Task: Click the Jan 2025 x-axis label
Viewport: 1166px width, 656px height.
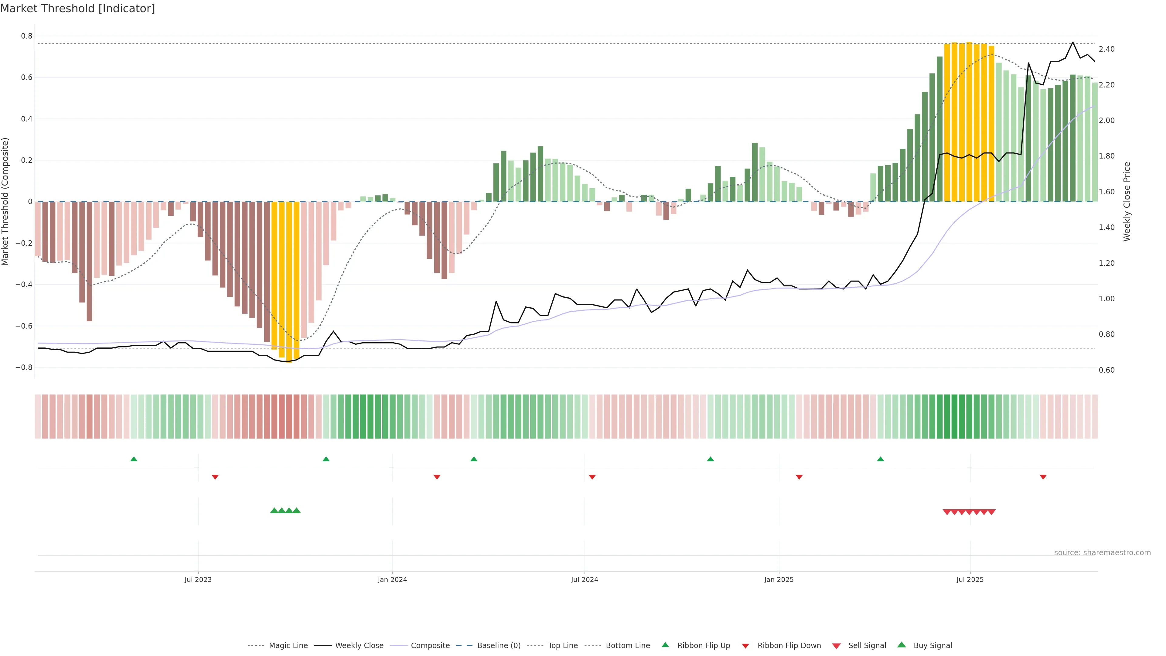Action: pyautogui.click(x=779, y=579)
